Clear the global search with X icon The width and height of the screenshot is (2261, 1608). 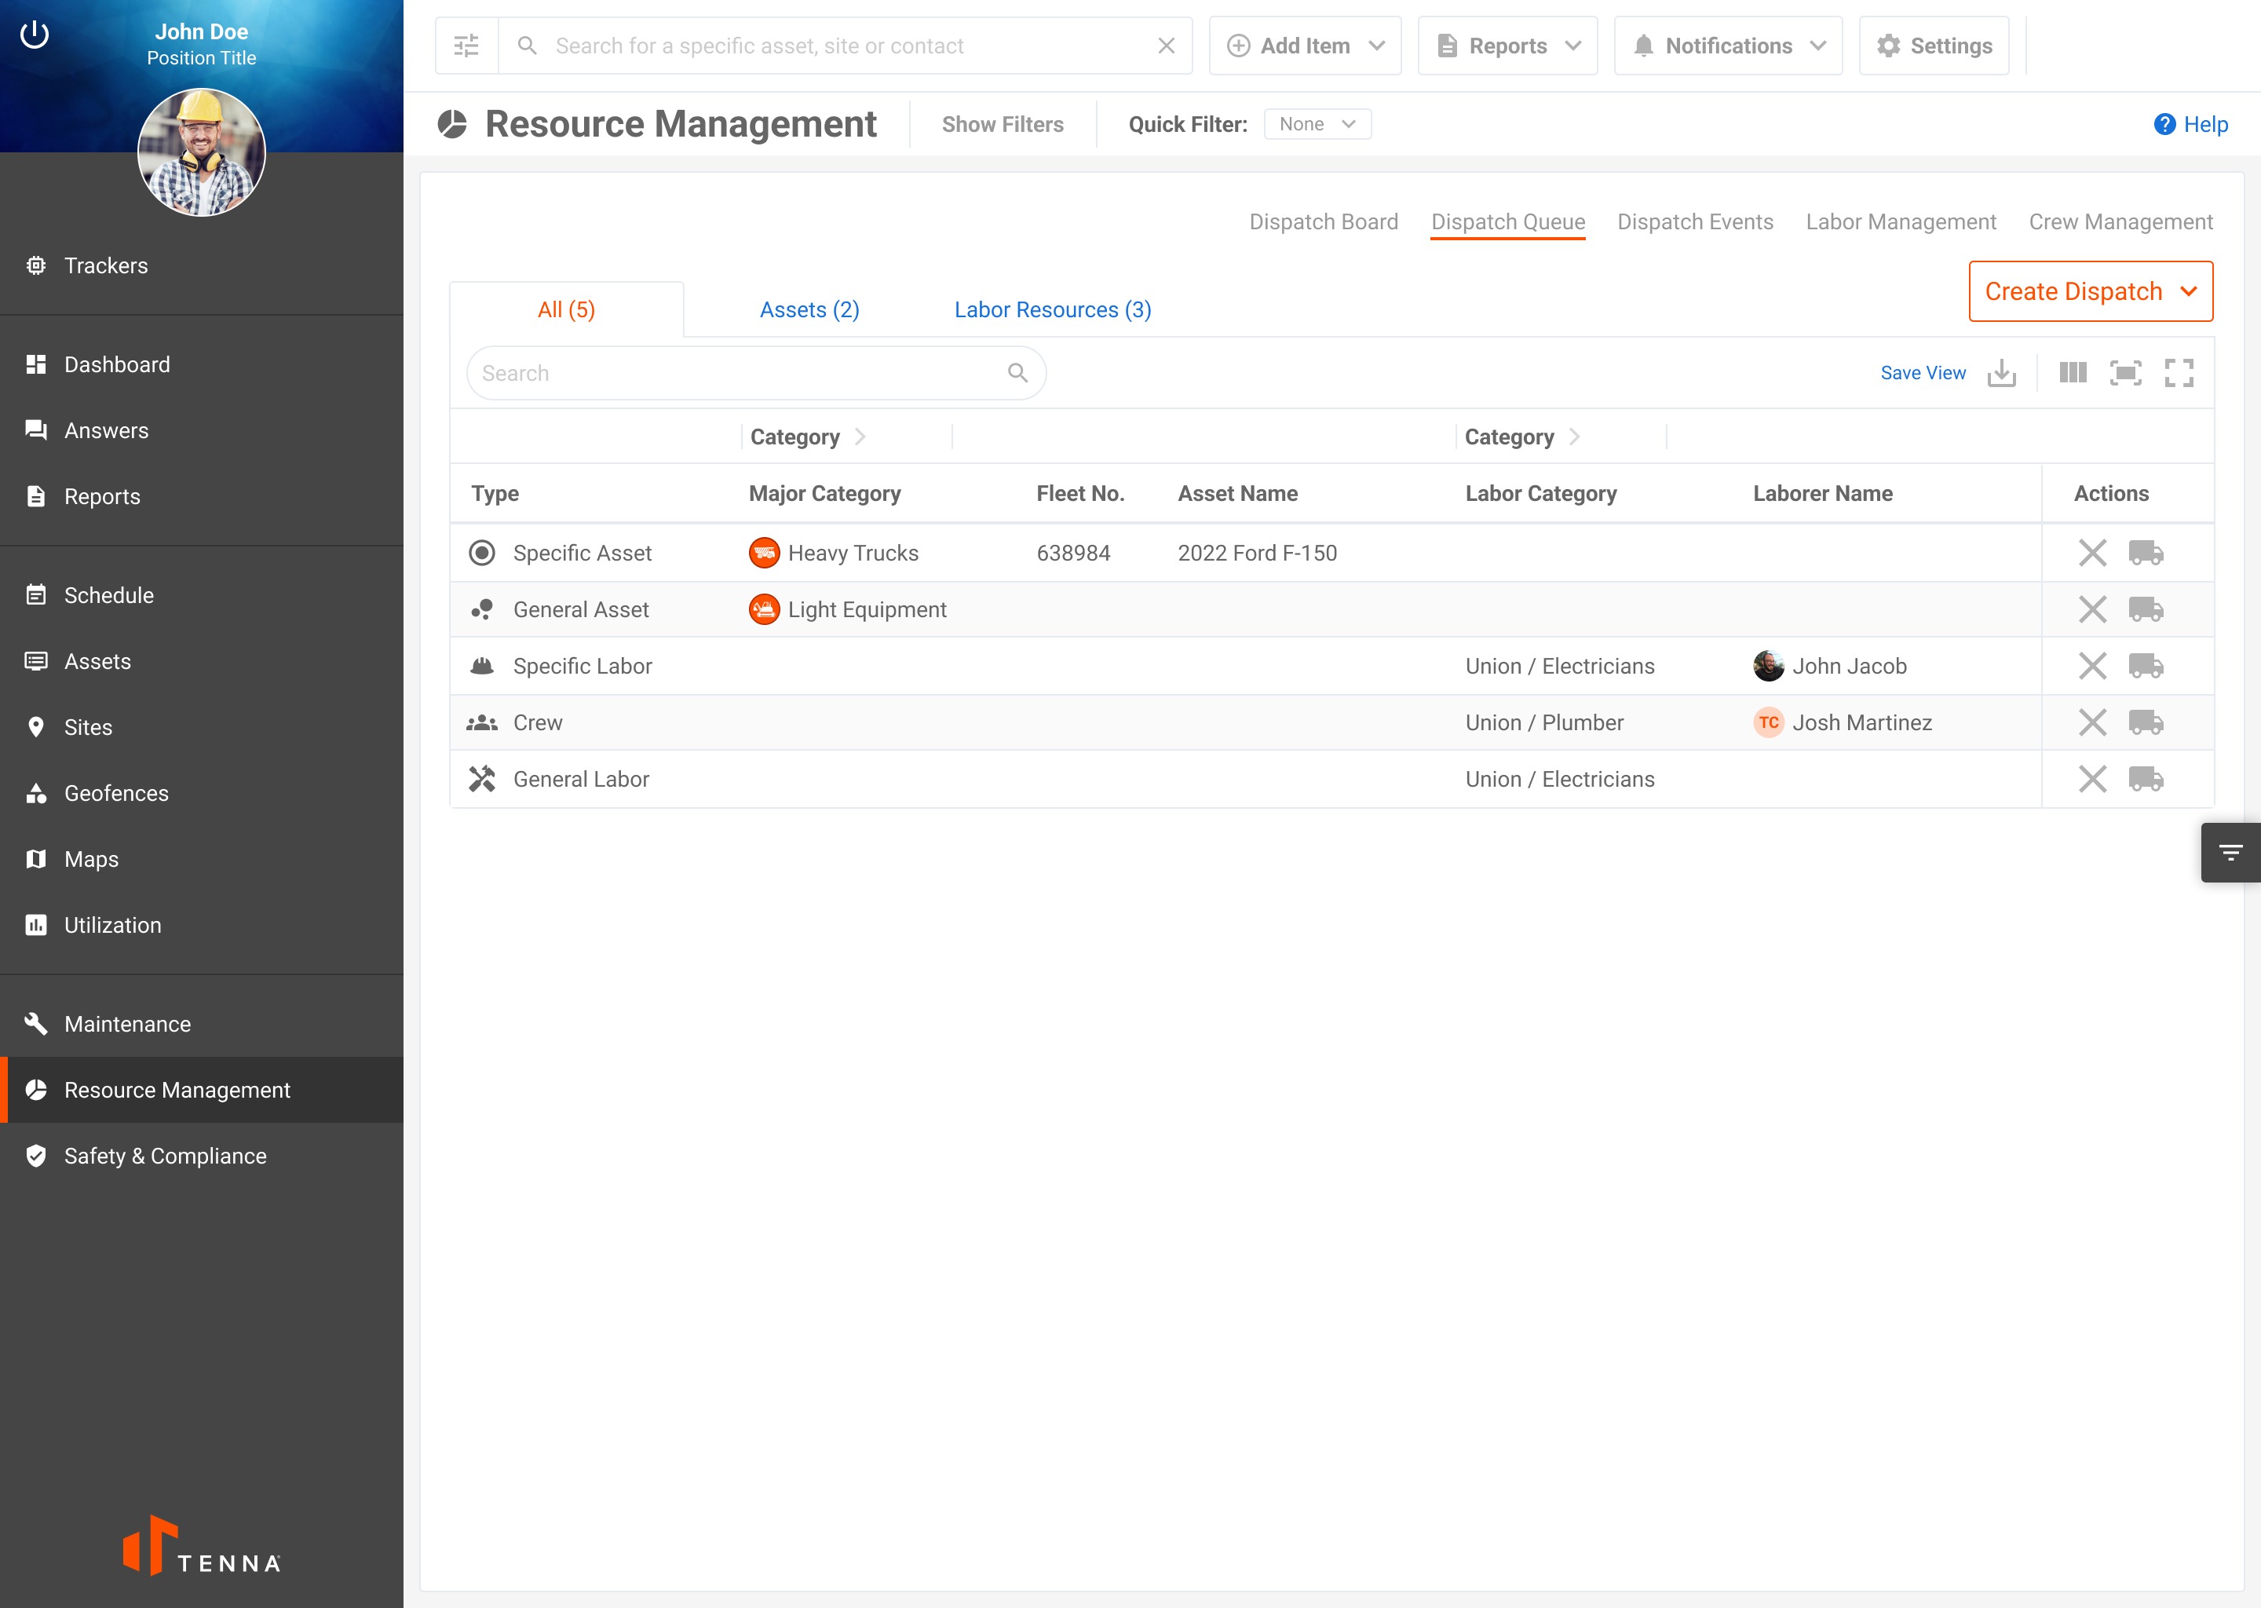[x=1166, y=46]
